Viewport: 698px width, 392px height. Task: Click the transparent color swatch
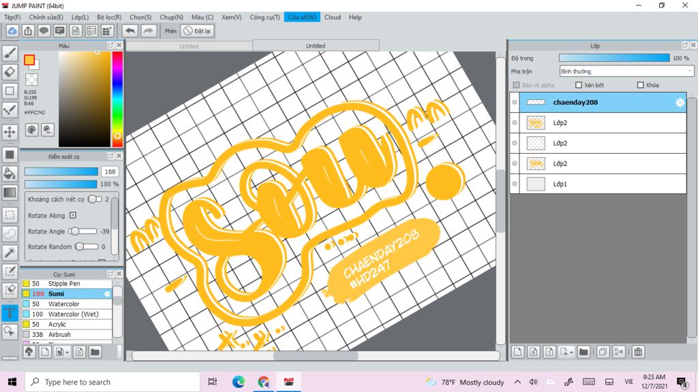click(31, 80)
